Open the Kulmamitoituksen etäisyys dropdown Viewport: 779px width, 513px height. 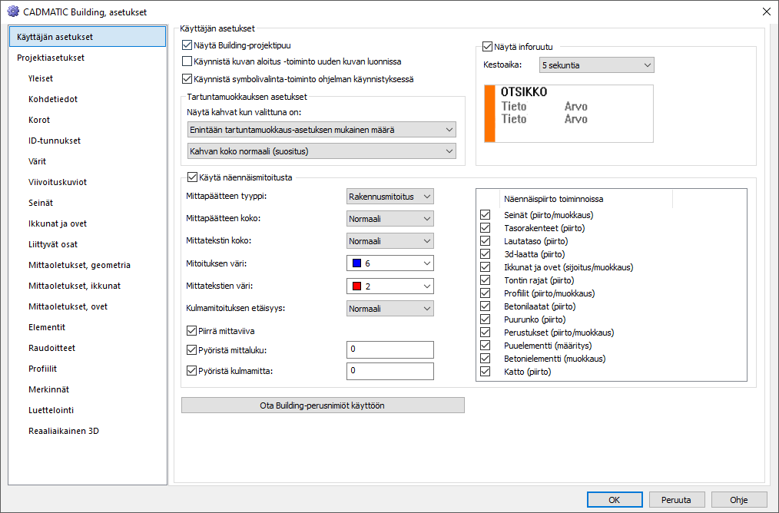click(390, 308)
